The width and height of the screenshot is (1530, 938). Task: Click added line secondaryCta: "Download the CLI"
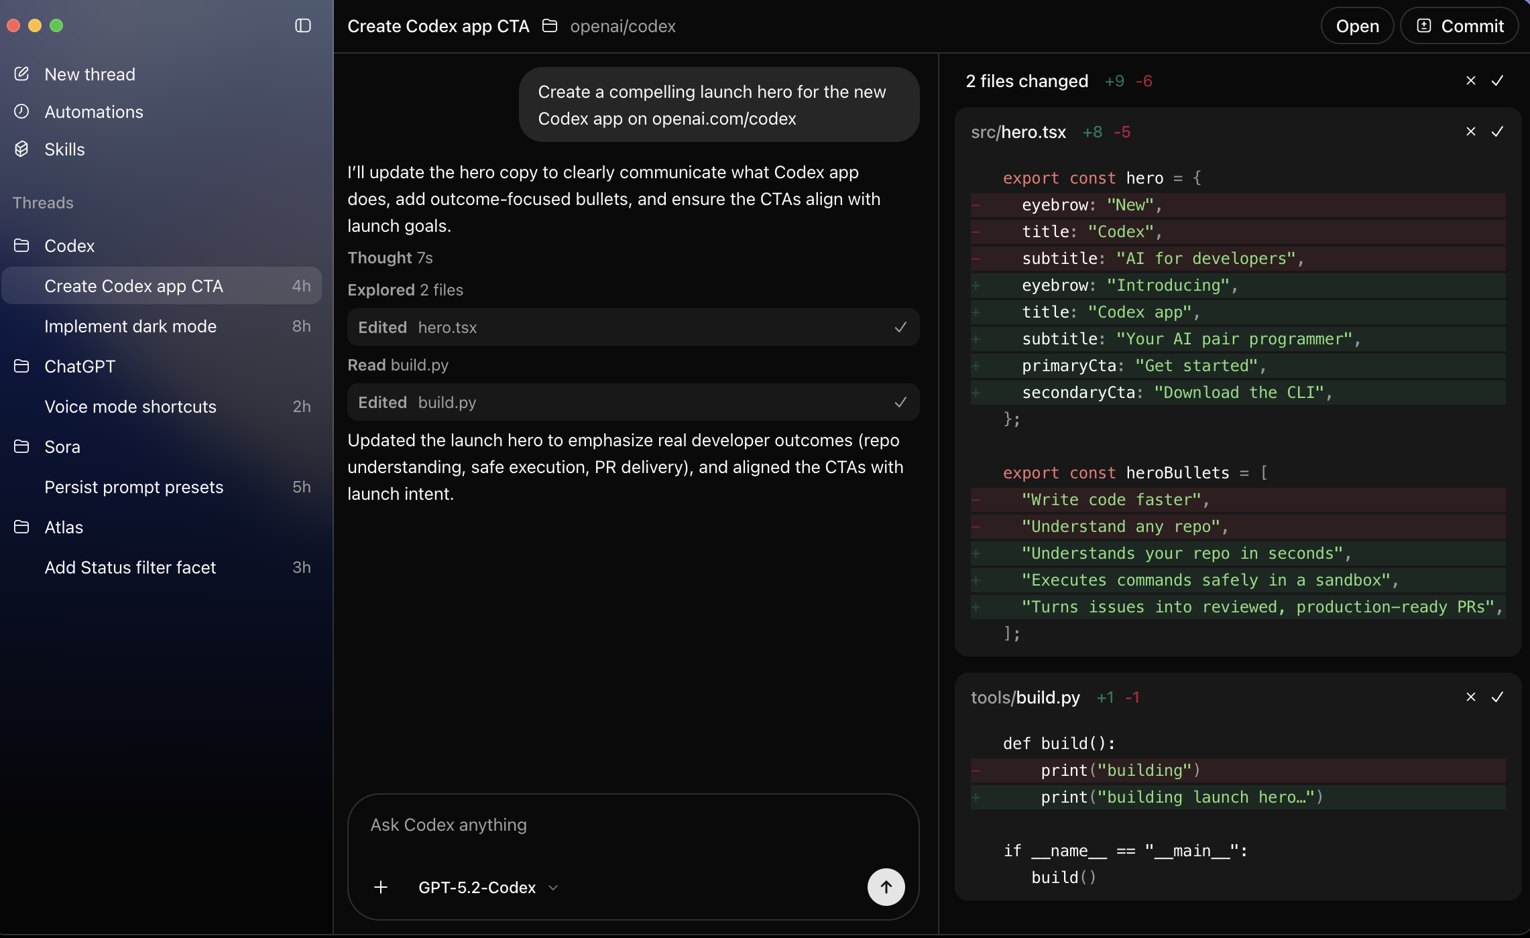1238,393
